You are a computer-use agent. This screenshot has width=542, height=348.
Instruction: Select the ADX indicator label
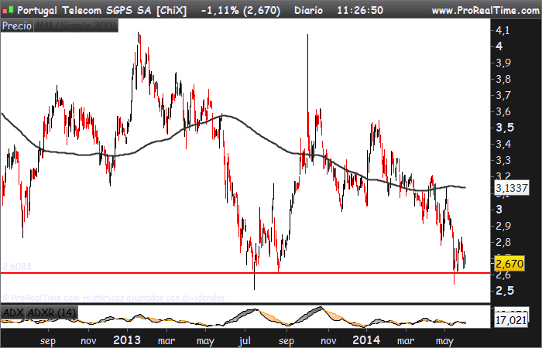13,312
